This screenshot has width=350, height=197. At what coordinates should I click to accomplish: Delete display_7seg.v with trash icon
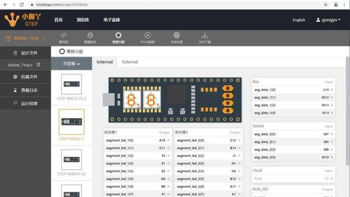tap(38, 65)
